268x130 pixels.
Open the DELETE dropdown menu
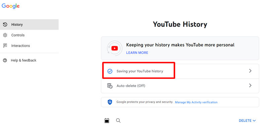[247, 121]
